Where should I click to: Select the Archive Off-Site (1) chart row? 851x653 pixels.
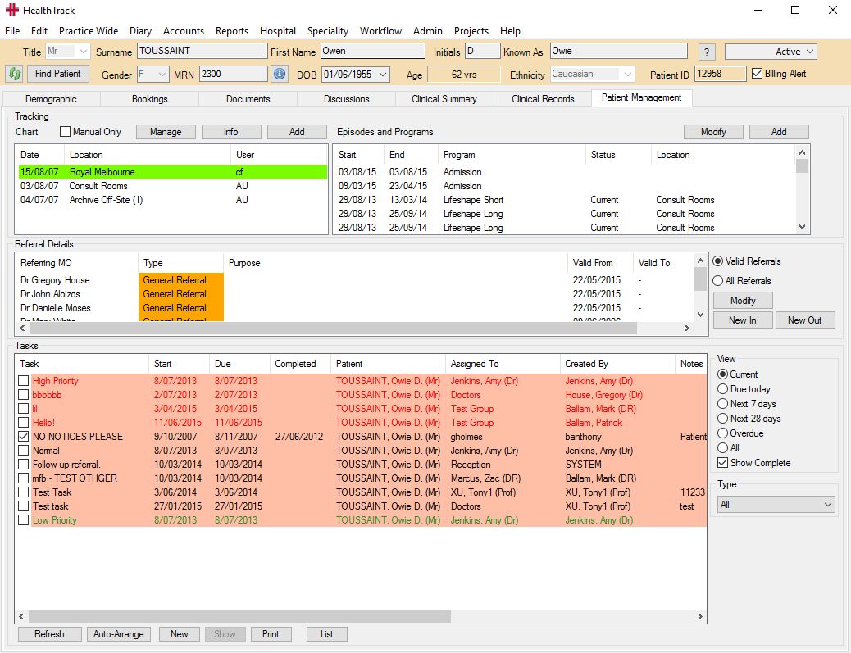pos(173,200)
